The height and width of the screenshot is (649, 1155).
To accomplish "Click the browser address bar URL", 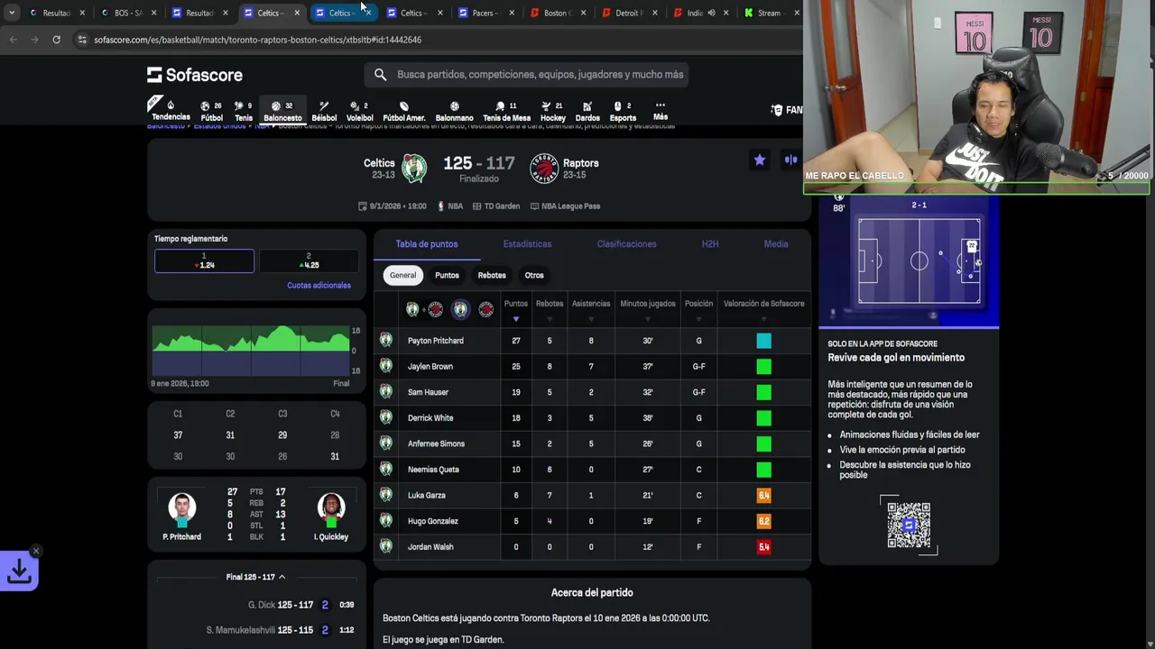I will coord(257,40).
